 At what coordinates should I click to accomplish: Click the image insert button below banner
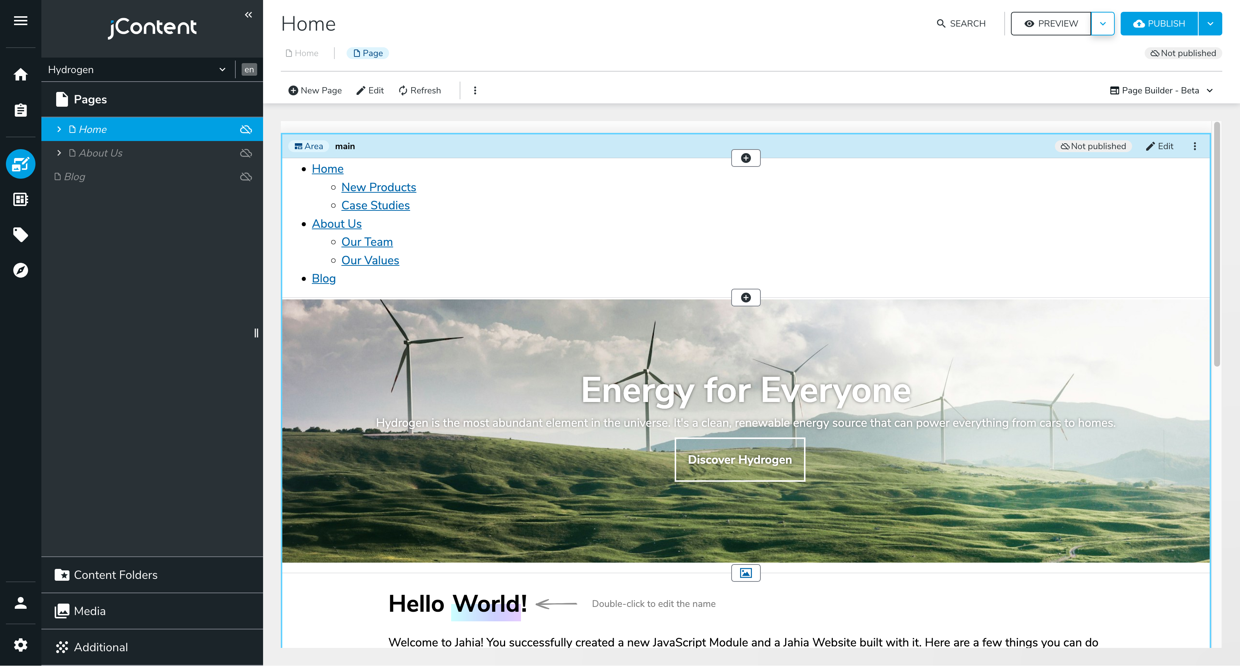[x=745, y=573]
